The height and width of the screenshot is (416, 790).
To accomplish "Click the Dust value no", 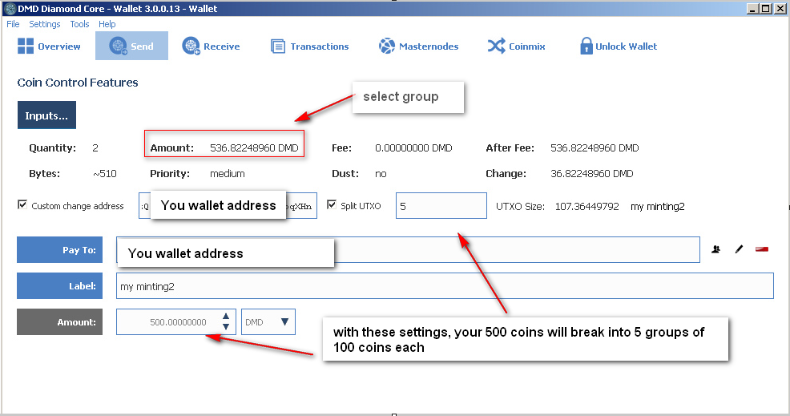I will tap(381, 173).
